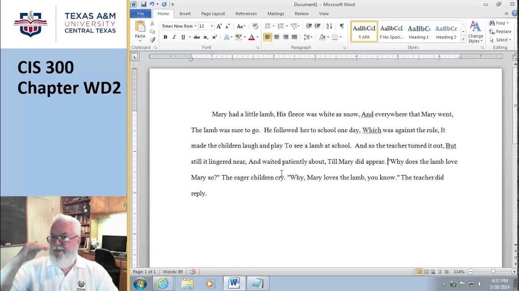Decrease paragraph indent

(309, 26)
